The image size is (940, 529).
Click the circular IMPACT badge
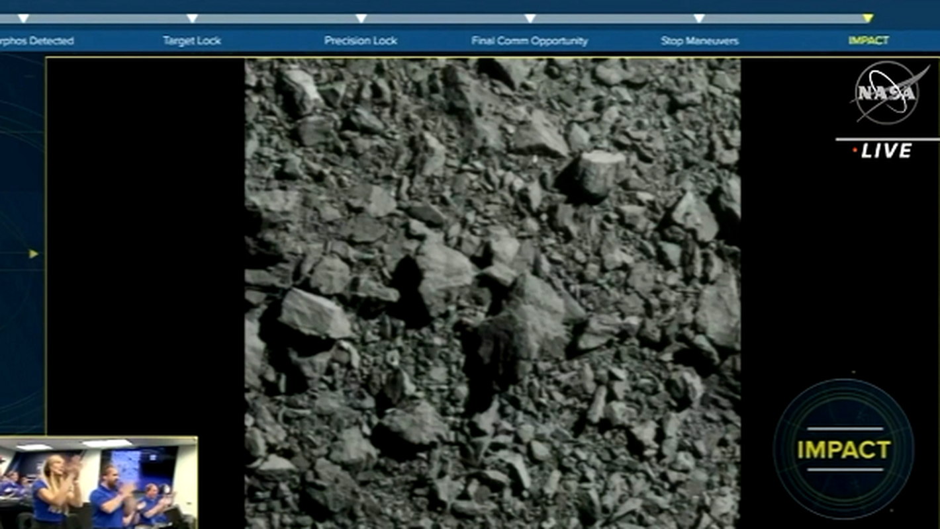coord(843,449)
